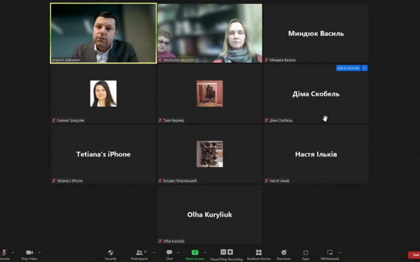This screenshot has width=420, height=262.
Task: Open the Apps panel
Action: pyautogui.click(x=305, y=253)
